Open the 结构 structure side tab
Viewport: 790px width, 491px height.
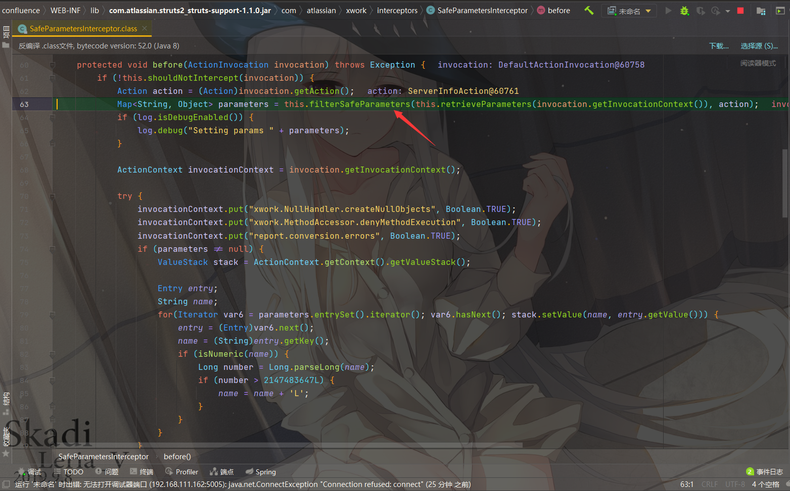click(x=6, y=399)
